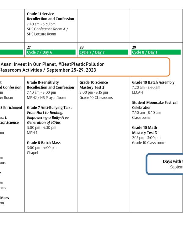Select the green Cycle 7 / Day 6 bar
183x245 pixels.
point(51,52)
